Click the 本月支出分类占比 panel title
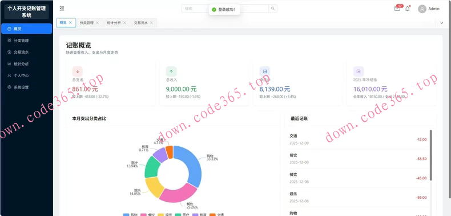The image size is (451, 216). [x=89, y=118]
